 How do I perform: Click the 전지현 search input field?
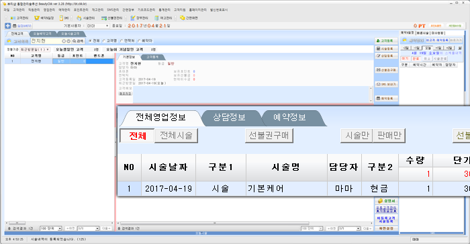(x=46, y=41)
